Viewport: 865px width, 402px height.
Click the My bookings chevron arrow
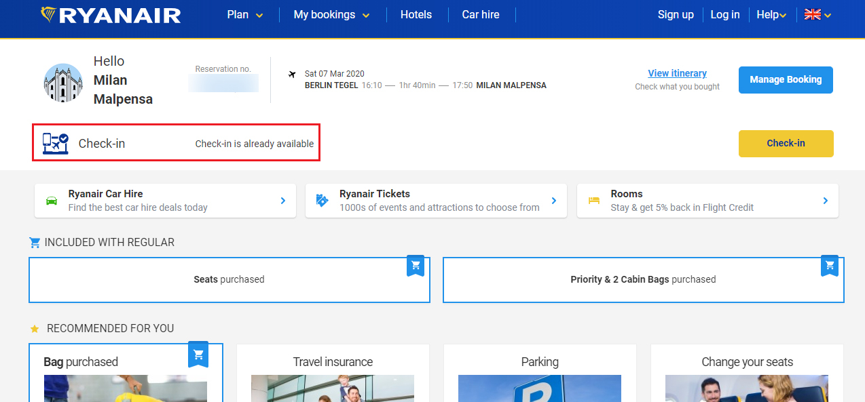pos(366,16)
